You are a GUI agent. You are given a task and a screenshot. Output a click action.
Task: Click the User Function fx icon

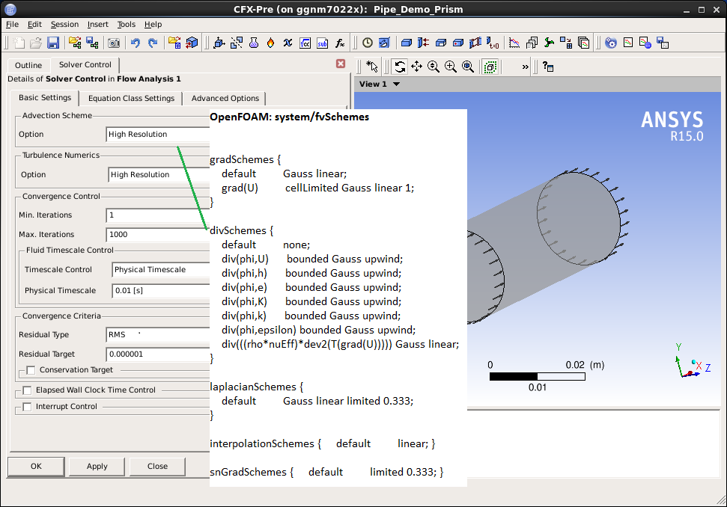pos(341,43)
